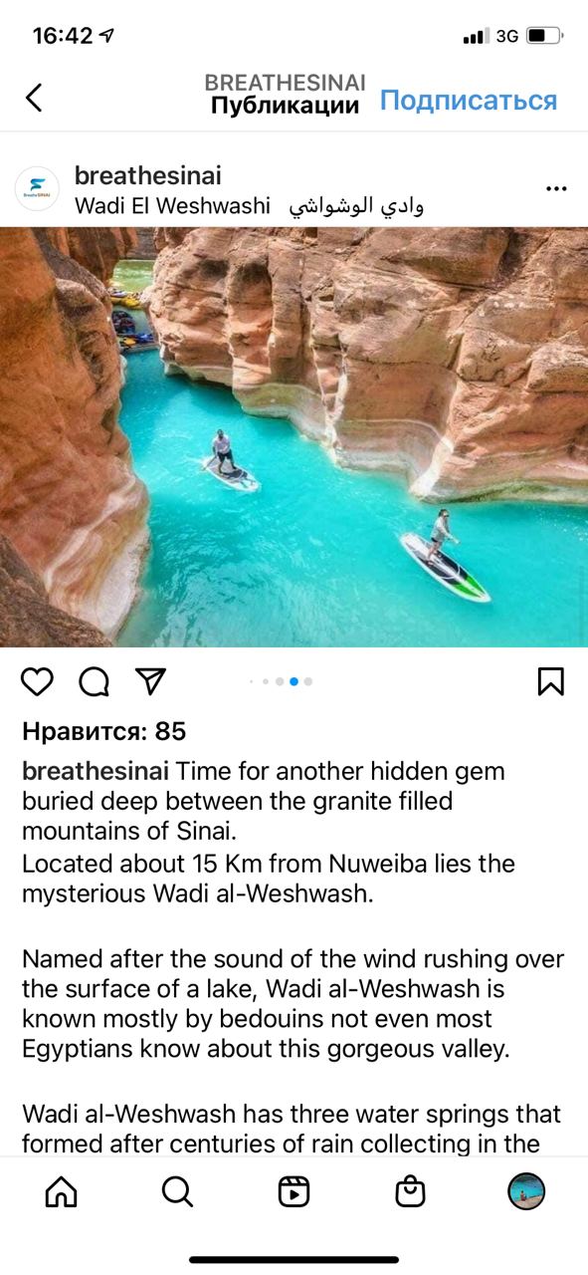
Task: Open Wadi El Weshwashi location link
Action: click(249, 206)
